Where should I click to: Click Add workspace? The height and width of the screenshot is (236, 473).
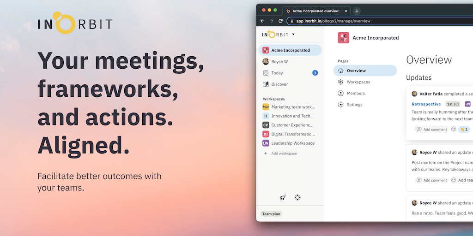tap(280, 153)
